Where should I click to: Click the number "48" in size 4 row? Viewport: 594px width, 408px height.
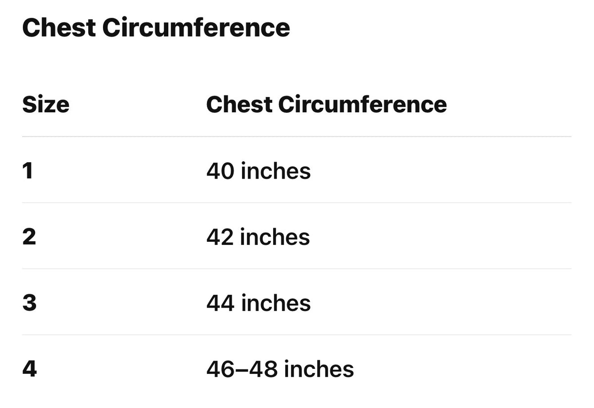[263, 369]
